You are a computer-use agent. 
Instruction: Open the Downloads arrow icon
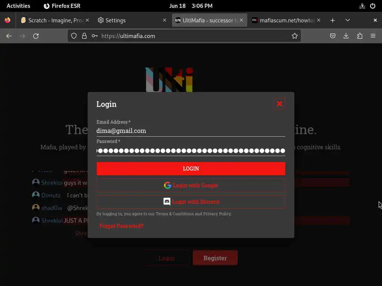[346, 36]
